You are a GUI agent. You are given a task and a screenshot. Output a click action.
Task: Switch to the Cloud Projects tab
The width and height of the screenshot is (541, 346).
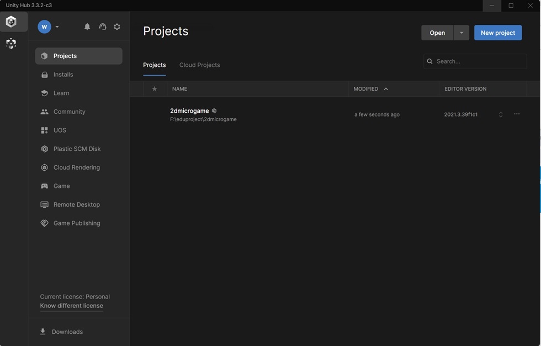199,65
